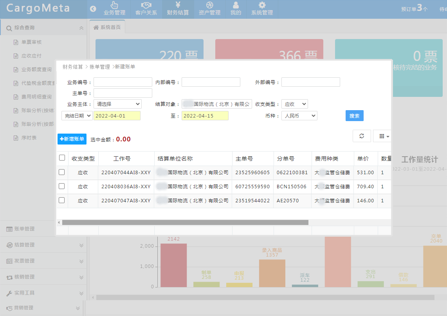
Task: Click the table horizontal scrollbar
Action: [x=185, y=222]
